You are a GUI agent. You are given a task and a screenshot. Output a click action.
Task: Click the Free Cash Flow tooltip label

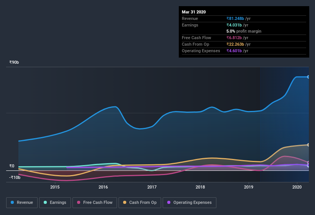click(196, 38)
